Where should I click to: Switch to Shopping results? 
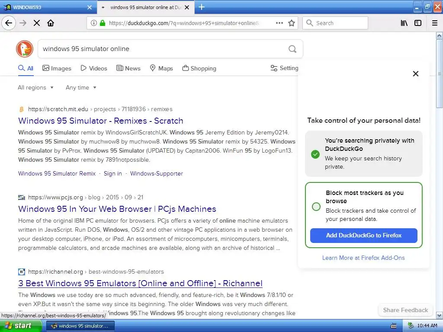(x=199, y=68)
